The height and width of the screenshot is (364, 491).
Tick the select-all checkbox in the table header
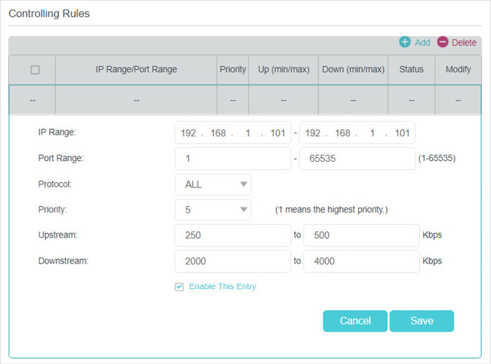35,70
